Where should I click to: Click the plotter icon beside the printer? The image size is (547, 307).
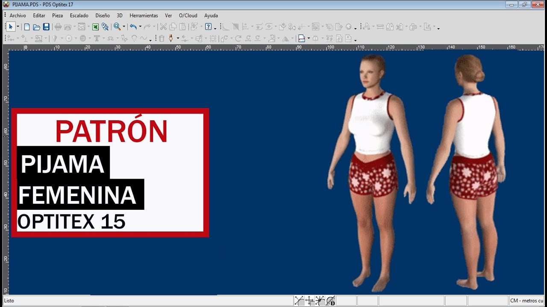coord(68,27)
